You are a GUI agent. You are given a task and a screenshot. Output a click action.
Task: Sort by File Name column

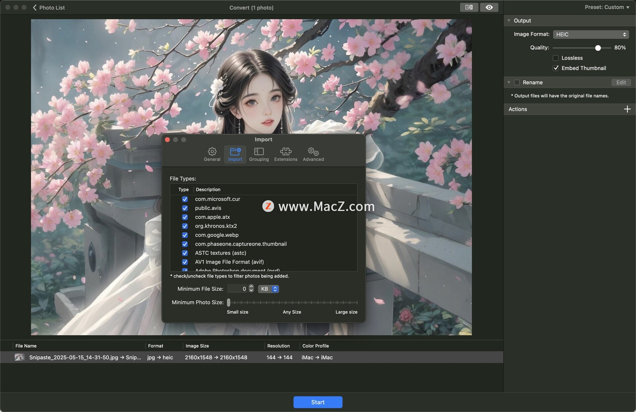click(26, 346)
